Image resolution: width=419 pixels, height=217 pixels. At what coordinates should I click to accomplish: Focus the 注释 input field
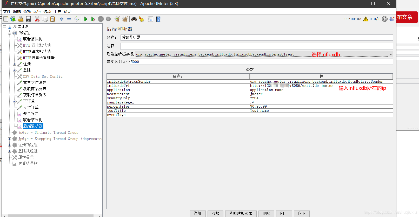(x=257, y=46)
